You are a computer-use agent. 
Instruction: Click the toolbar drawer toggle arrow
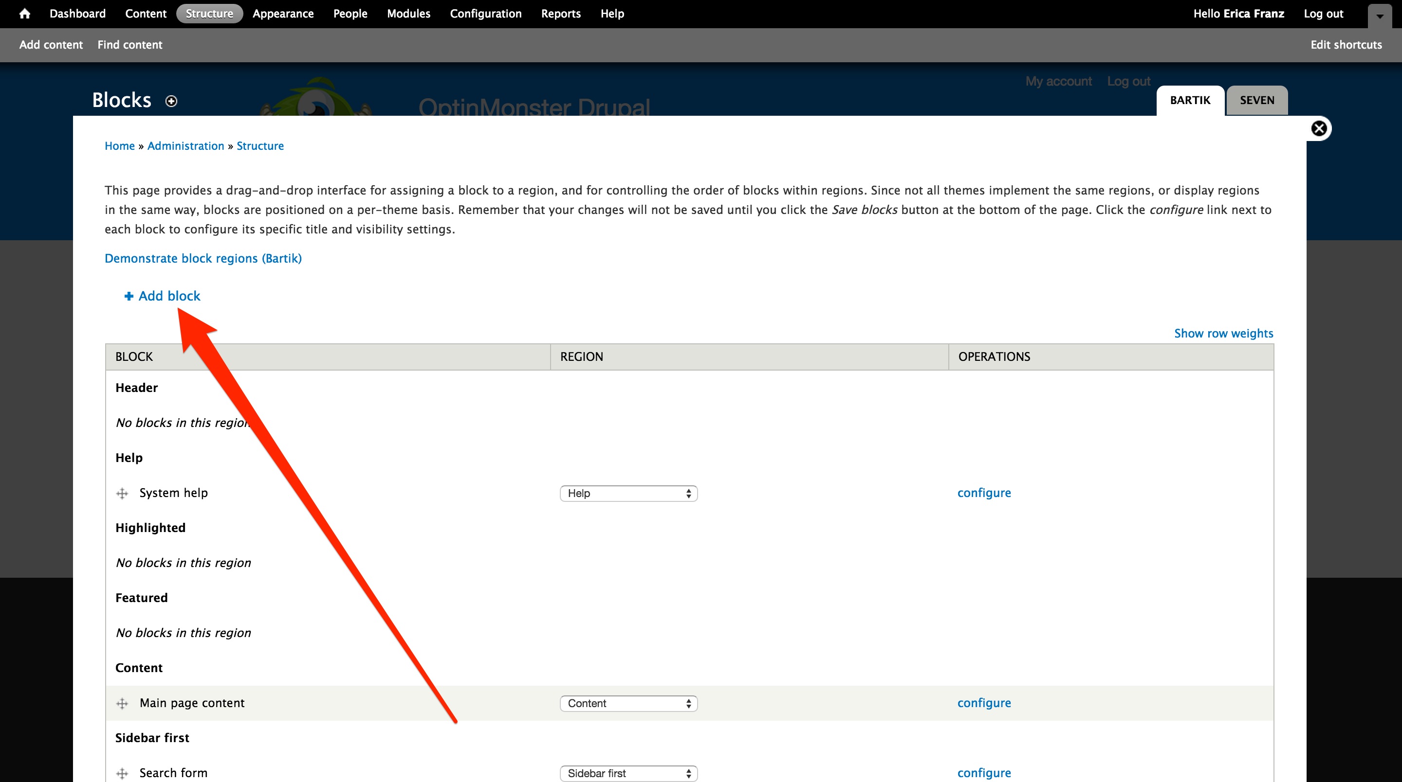point(1380,16)
